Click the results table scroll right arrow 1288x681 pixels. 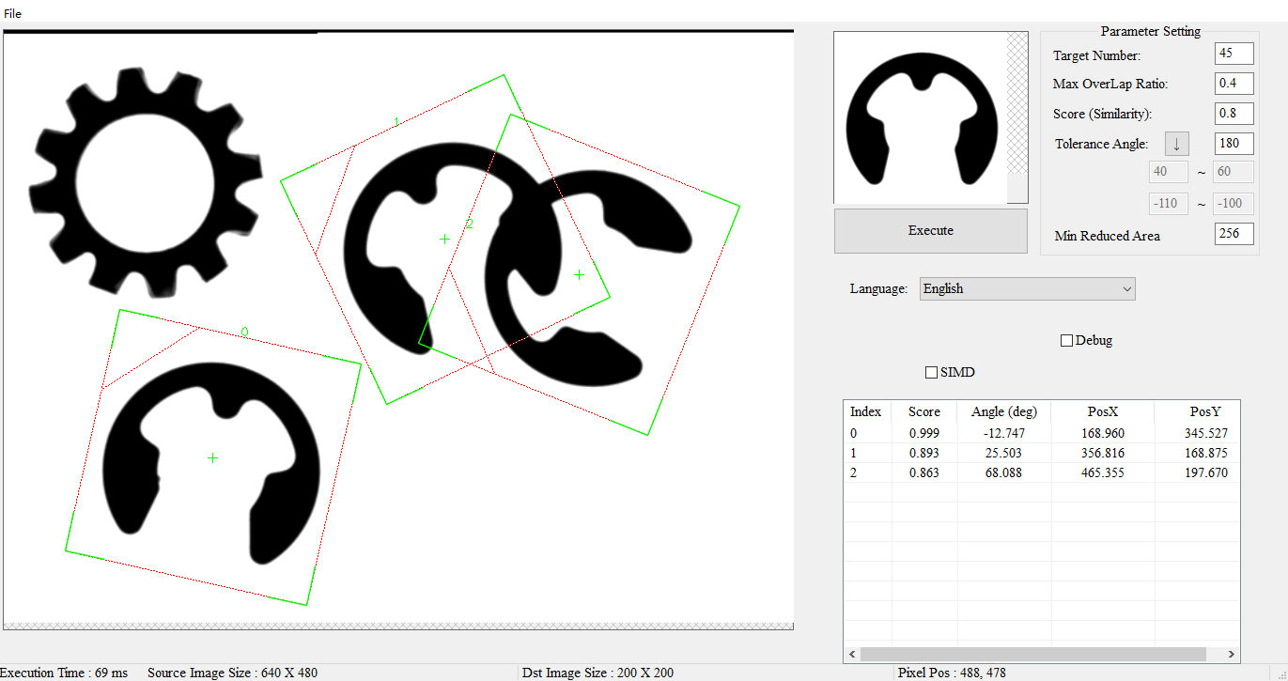coord(1232,655)
